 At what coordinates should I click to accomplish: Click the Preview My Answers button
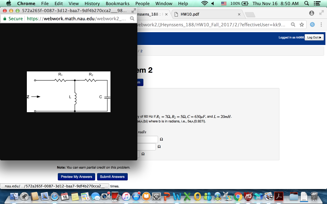click(x=76, y=177)
